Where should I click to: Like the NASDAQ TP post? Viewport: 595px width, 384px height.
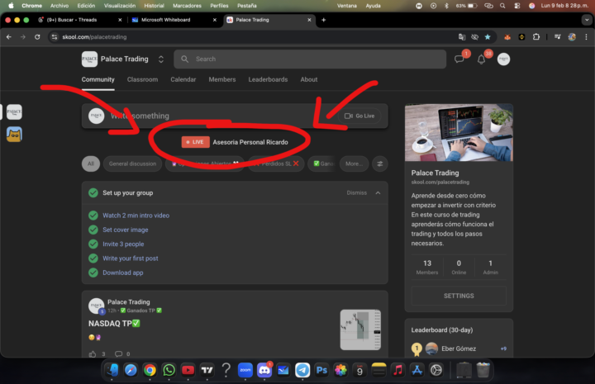[93, 353]
